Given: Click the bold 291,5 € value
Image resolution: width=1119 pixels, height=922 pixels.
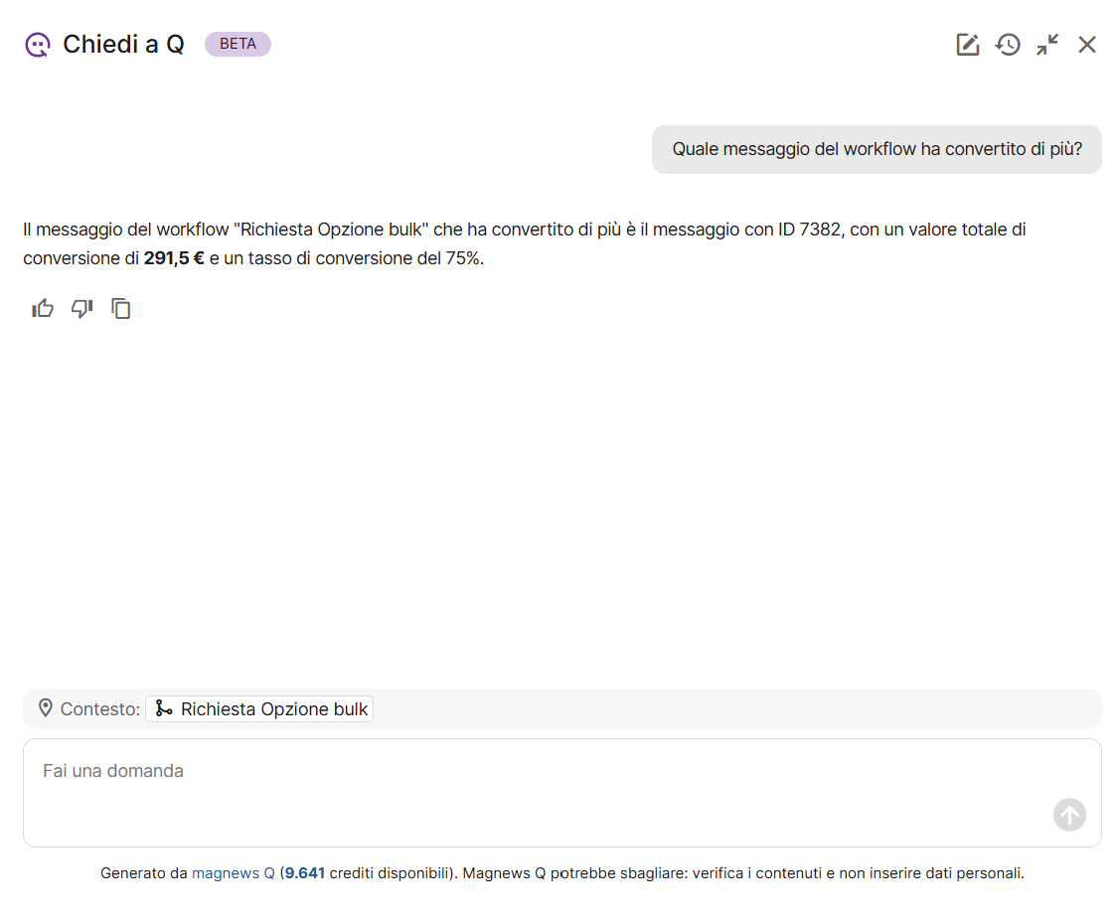Looking at the screenshot, I should pos(174,258).
